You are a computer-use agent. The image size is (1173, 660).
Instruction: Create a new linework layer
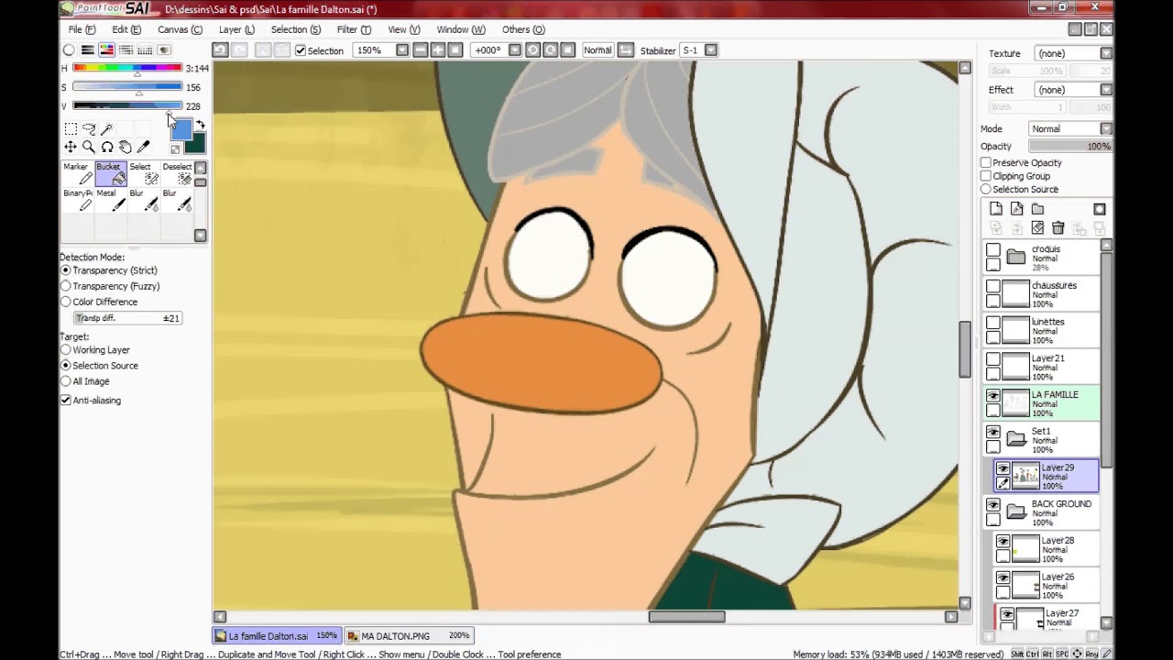(x=1016, y=209)
